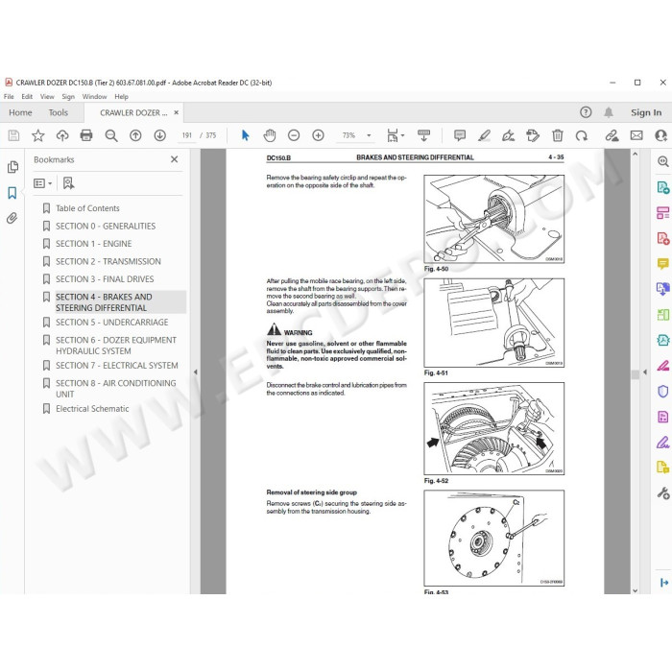Open SECTION 5 - UNDERCARRIAGE bookmark
This screenshot has width=672, height=672.
click(112, 322)
